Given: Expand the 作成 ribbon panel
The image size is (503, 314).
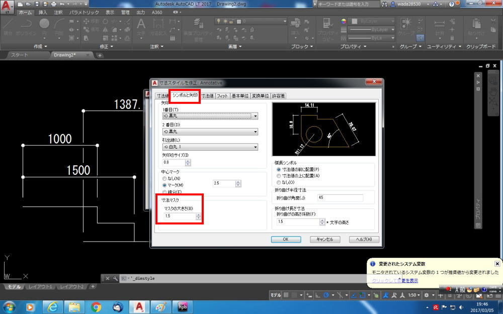Looking at the screenshot, I should 40,46.
